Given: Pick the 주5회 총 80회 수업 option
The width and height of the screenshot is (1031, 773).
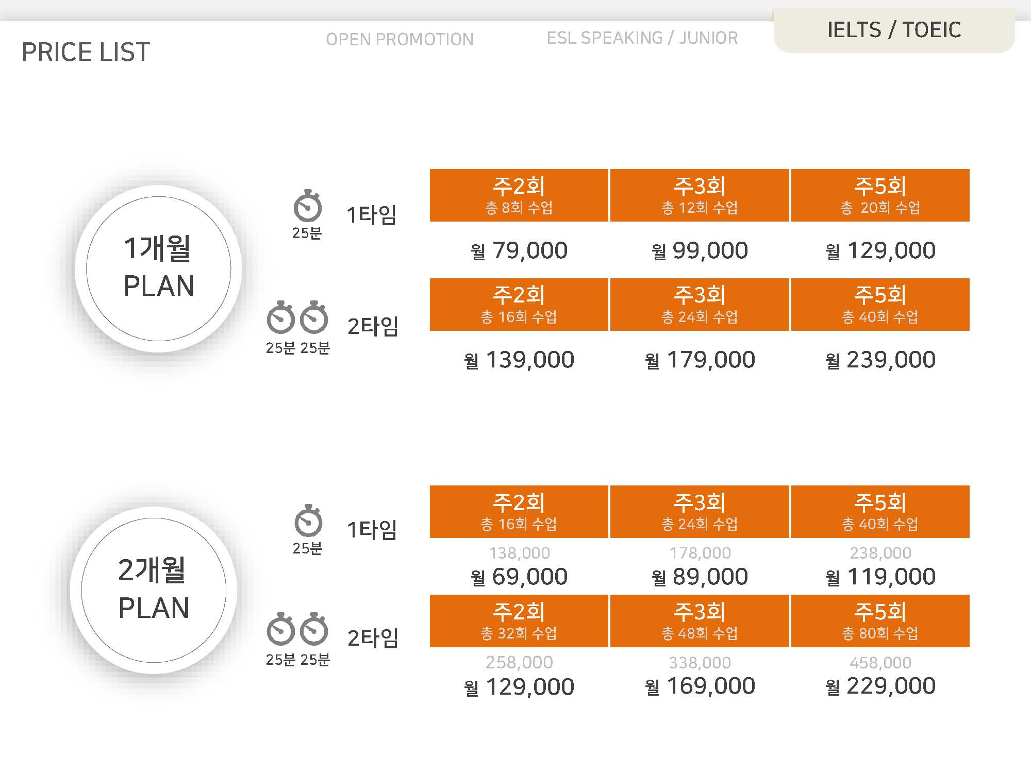Looking at the screenshot, I should [x=880, y=621].
